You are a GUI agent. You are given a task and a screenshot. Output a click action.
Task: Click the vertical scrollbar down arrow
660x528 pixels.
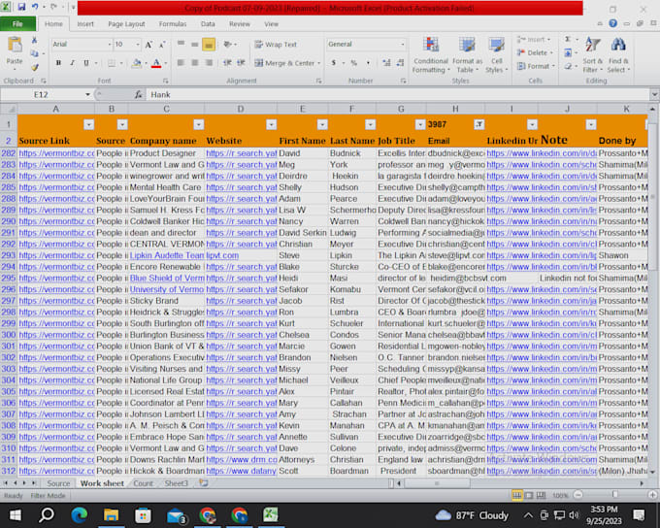coord(653,472)
